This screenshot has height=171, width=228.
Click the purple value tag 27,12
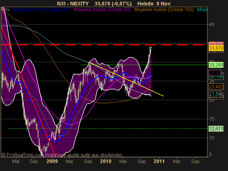click(215, 73)
